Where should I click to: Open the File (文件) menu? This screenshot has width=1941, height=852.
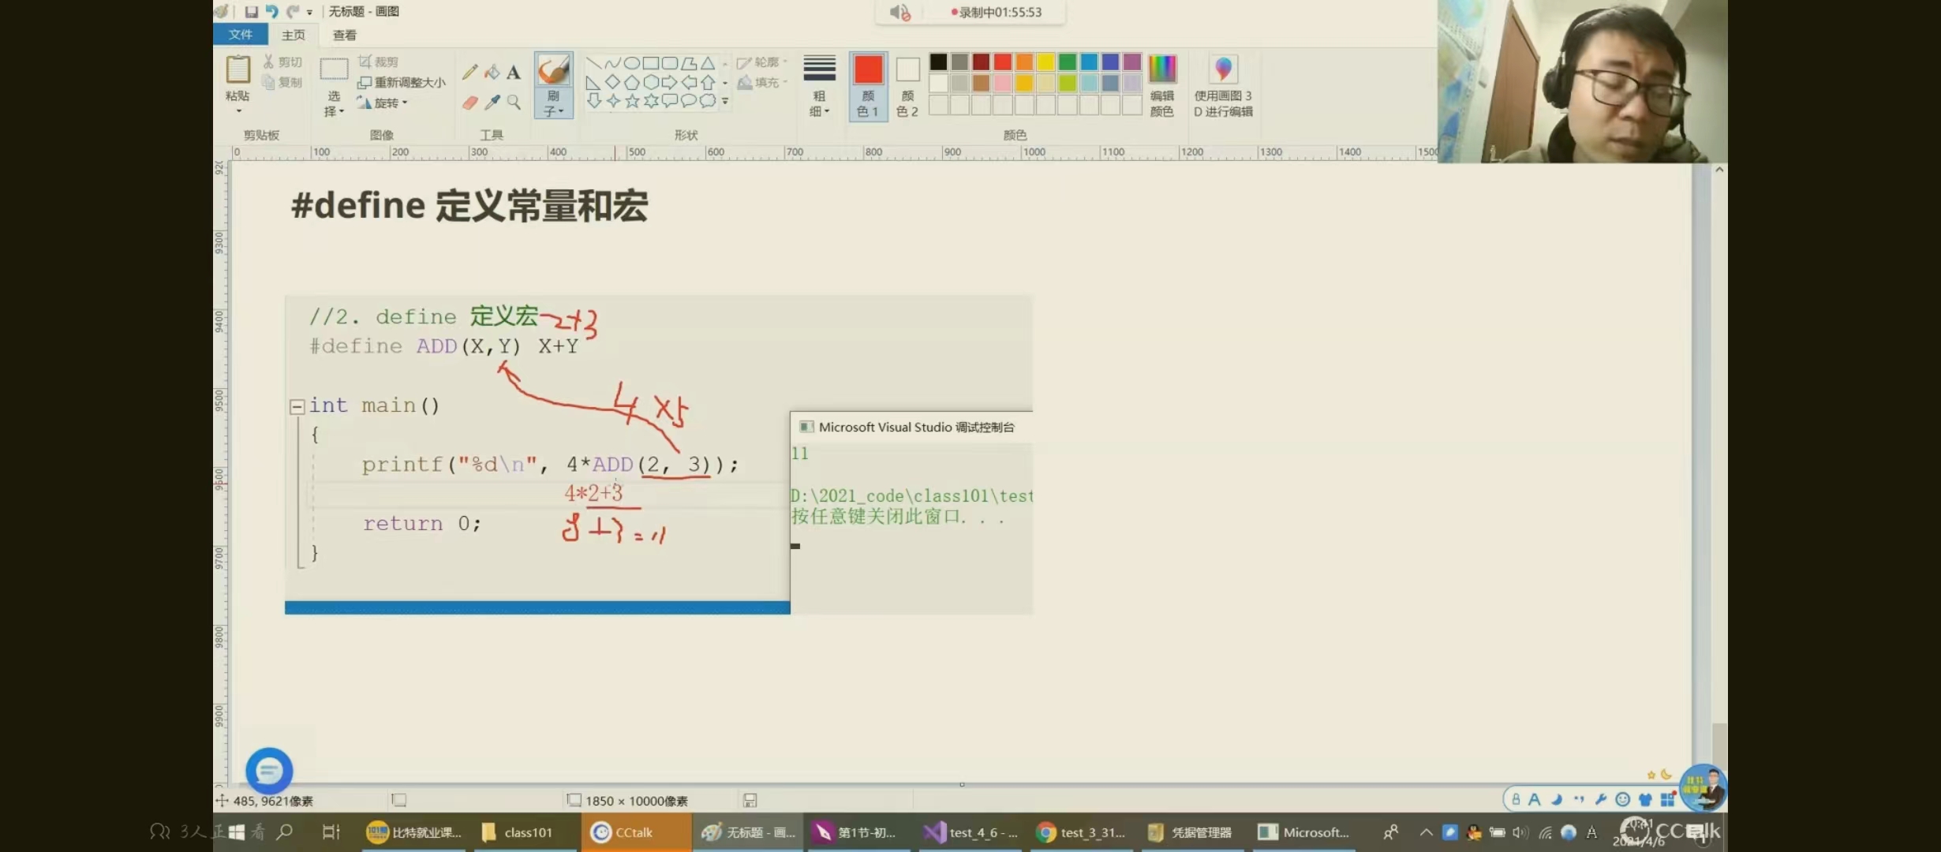pyautogui.click(x=240, y=35)
